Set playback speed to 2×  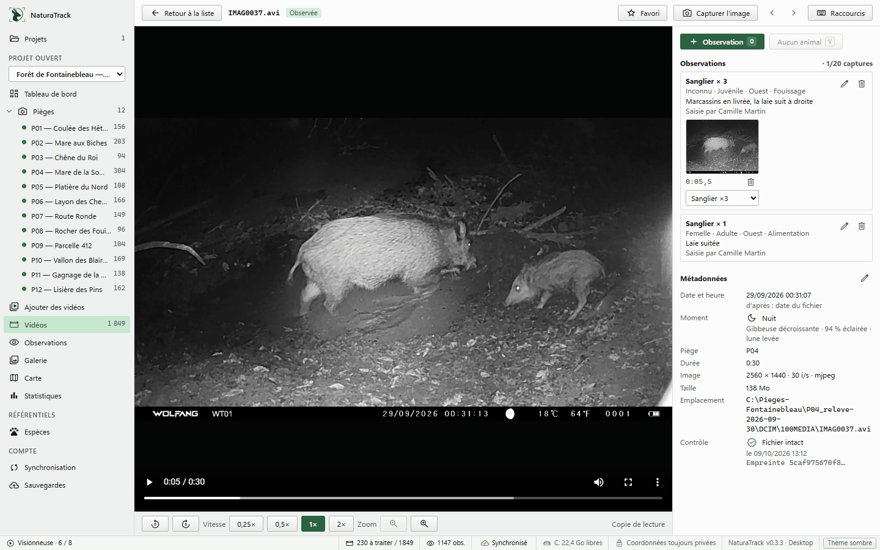point(341,524)
